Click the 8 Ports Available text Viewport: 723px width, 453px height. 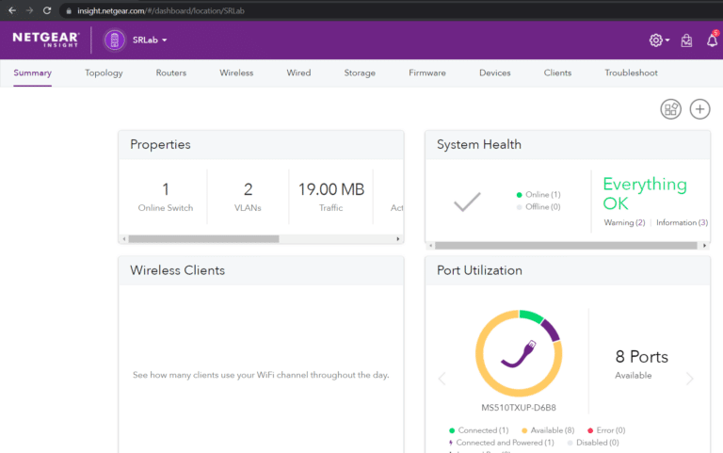point(641,364)
